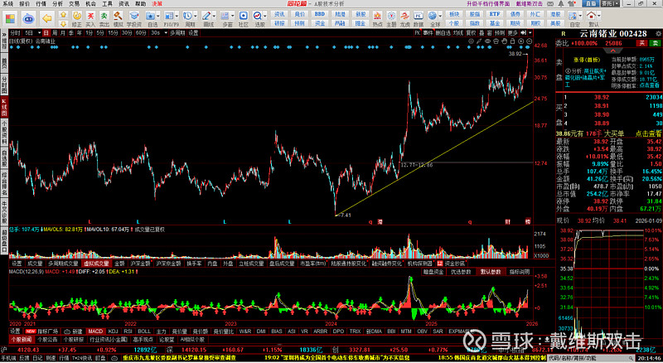Expand the 30s period dropdown
The height and width of the screenshot is (363, 663).
[156, 32]
